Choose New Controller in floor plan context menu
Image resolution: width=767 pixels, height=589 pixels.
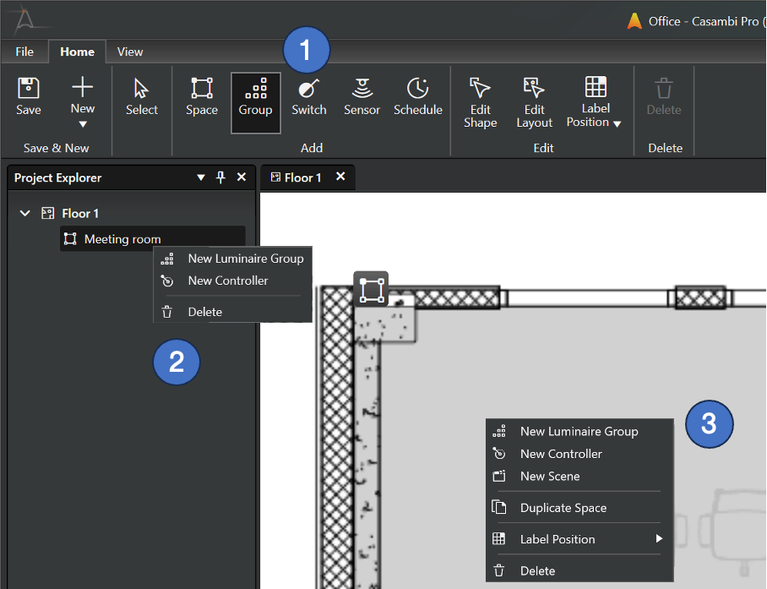[x=579, y=454]
